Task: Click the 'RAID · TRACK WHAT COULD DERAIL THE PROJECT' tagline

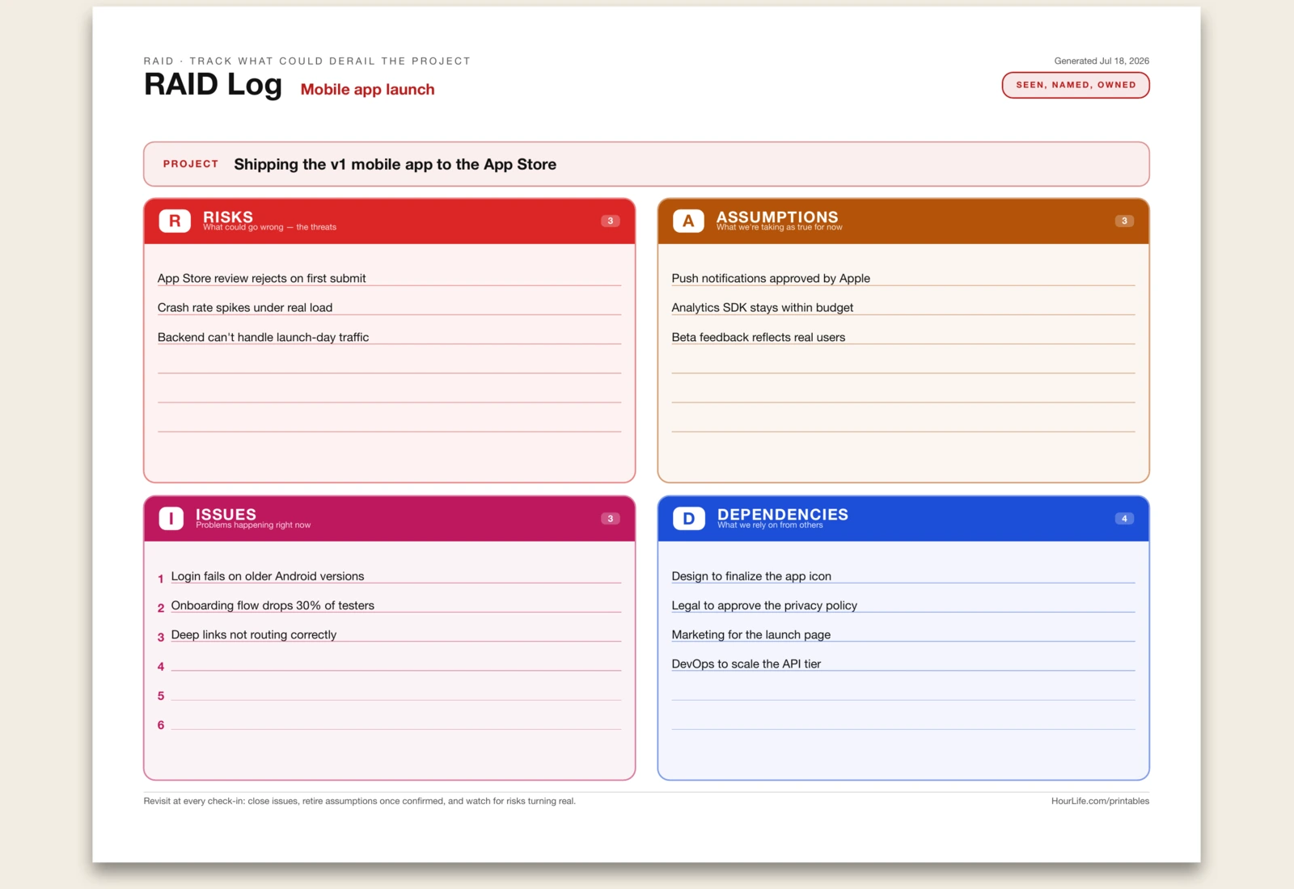Action: [x=307, y=61]
